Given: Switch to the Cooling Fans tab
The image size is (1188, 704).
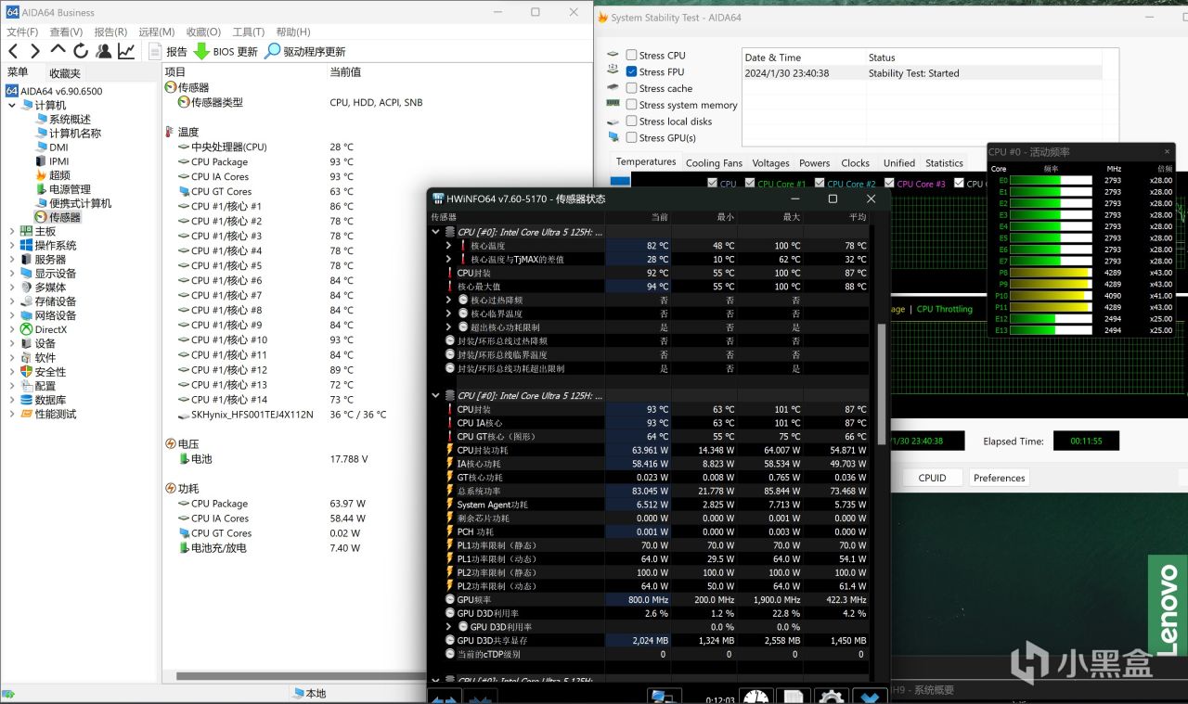Looking at the screenshot, I should click(714, 163).
